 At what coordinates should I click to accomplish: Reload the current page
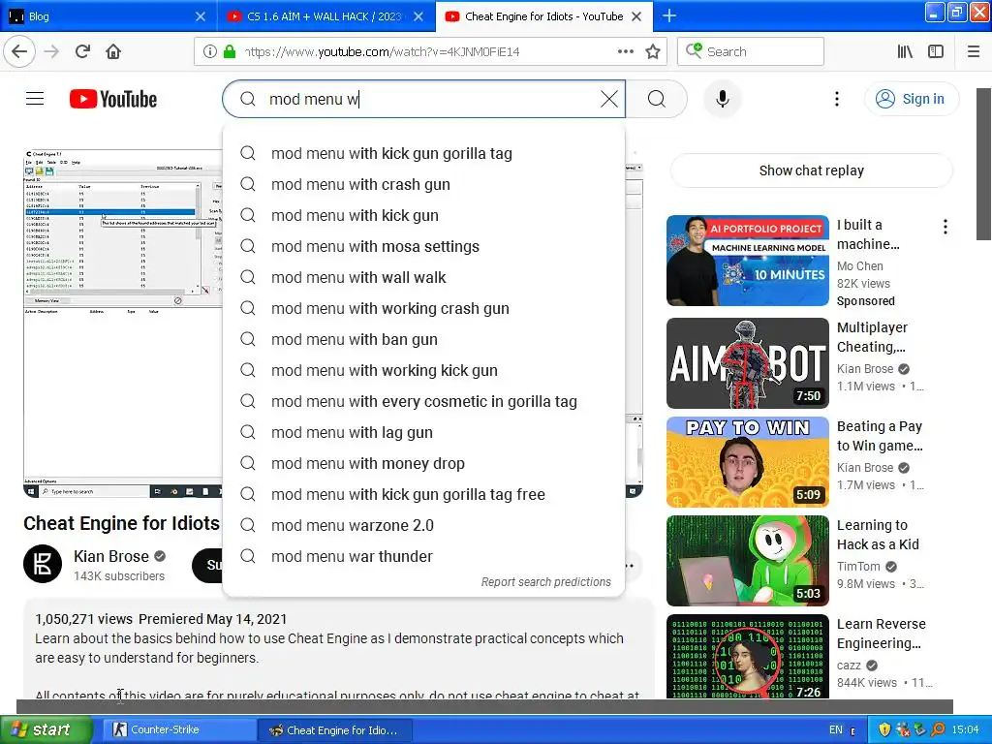tap(82, 51)
